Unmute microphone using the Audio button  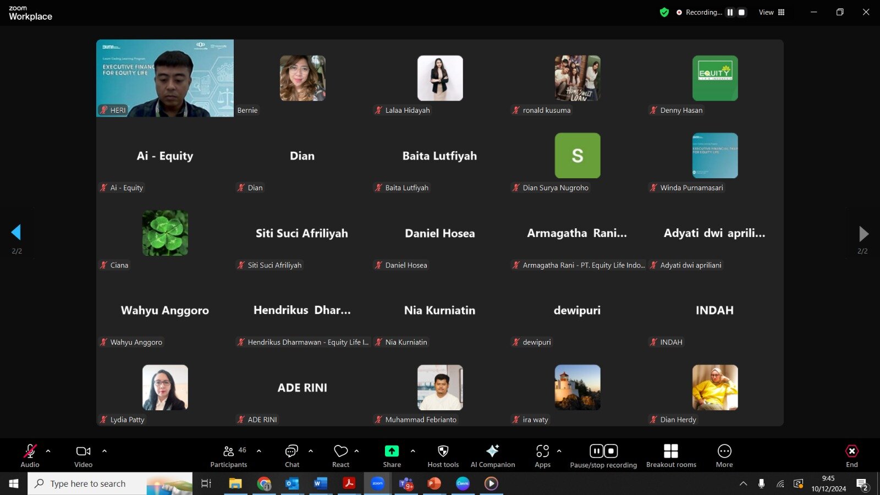click(30, 456)
